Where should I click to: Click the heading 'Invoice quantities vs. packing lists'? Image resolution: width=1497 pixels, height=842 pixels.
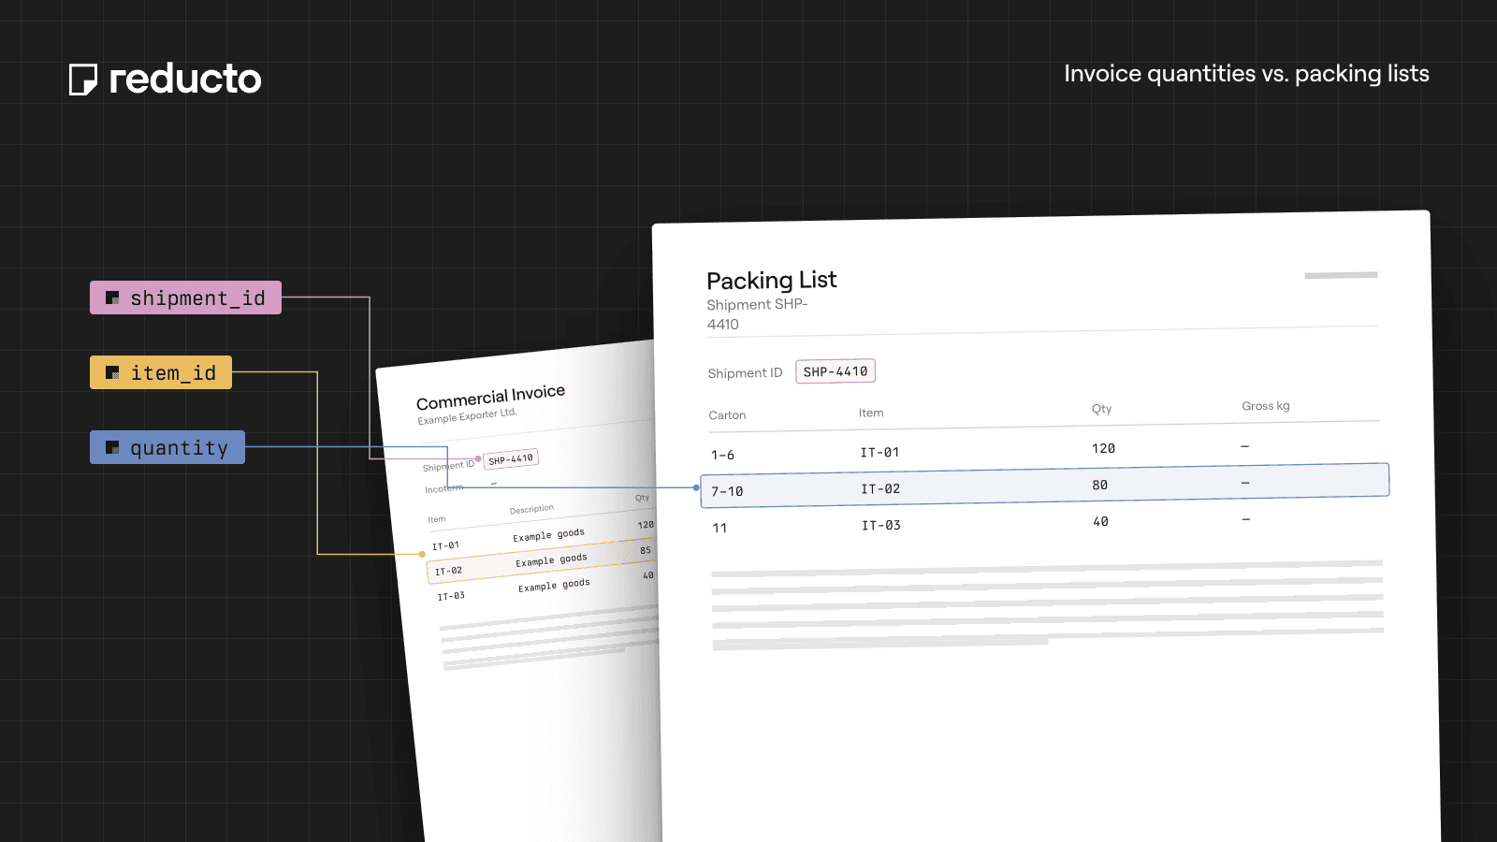[1246, 74]
